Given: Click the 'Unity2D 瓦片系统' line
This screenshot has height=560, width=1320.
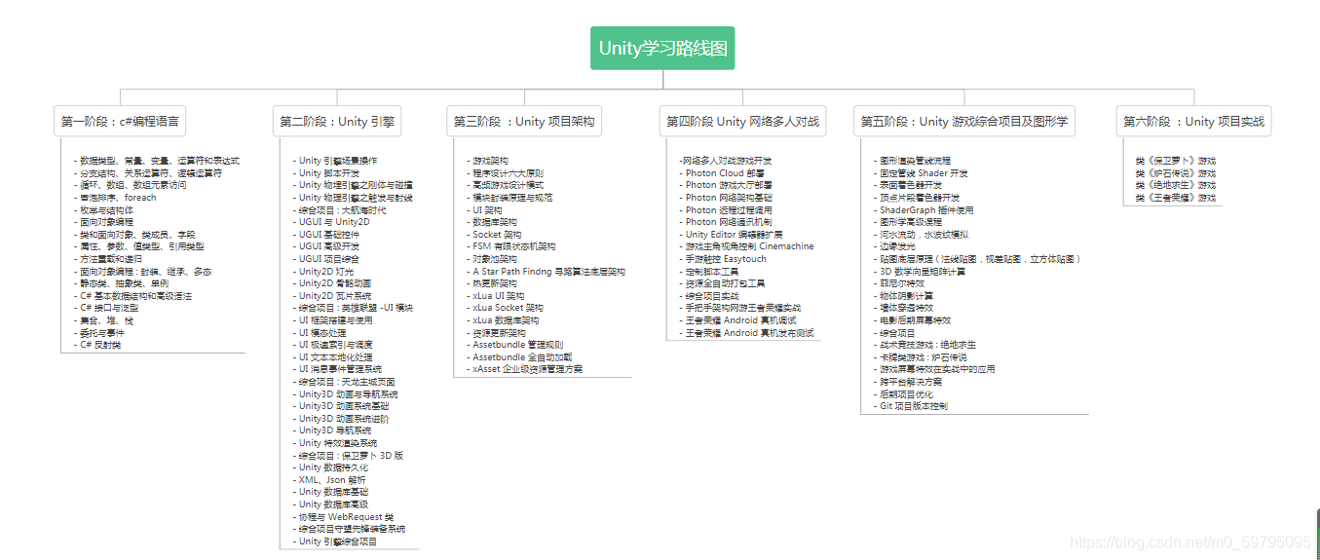Looking at the screenshot, I should pyautogui.click(x=331, y=296).
